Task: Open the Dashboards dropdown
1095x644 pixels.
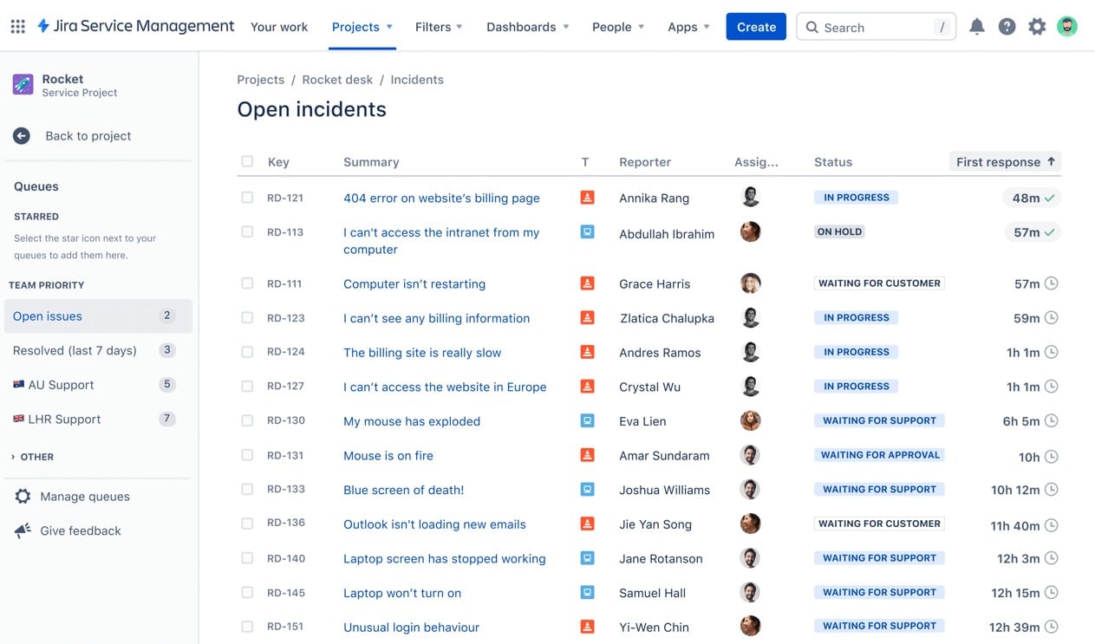Action: coord(527,27)
